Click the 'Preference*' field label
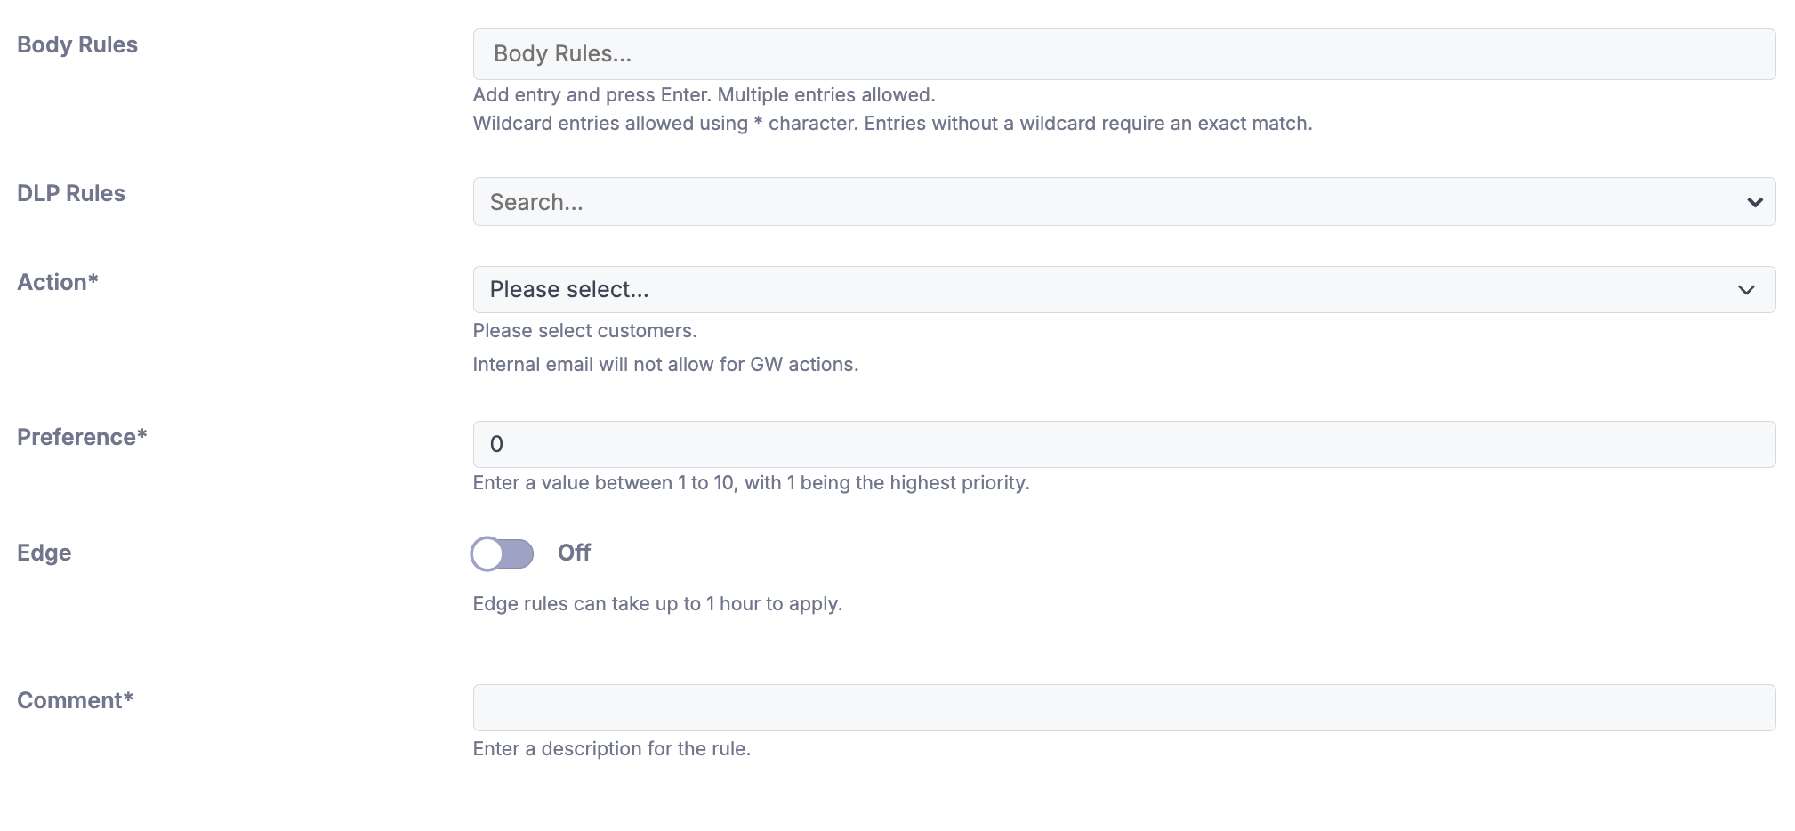 click(82, 437)
